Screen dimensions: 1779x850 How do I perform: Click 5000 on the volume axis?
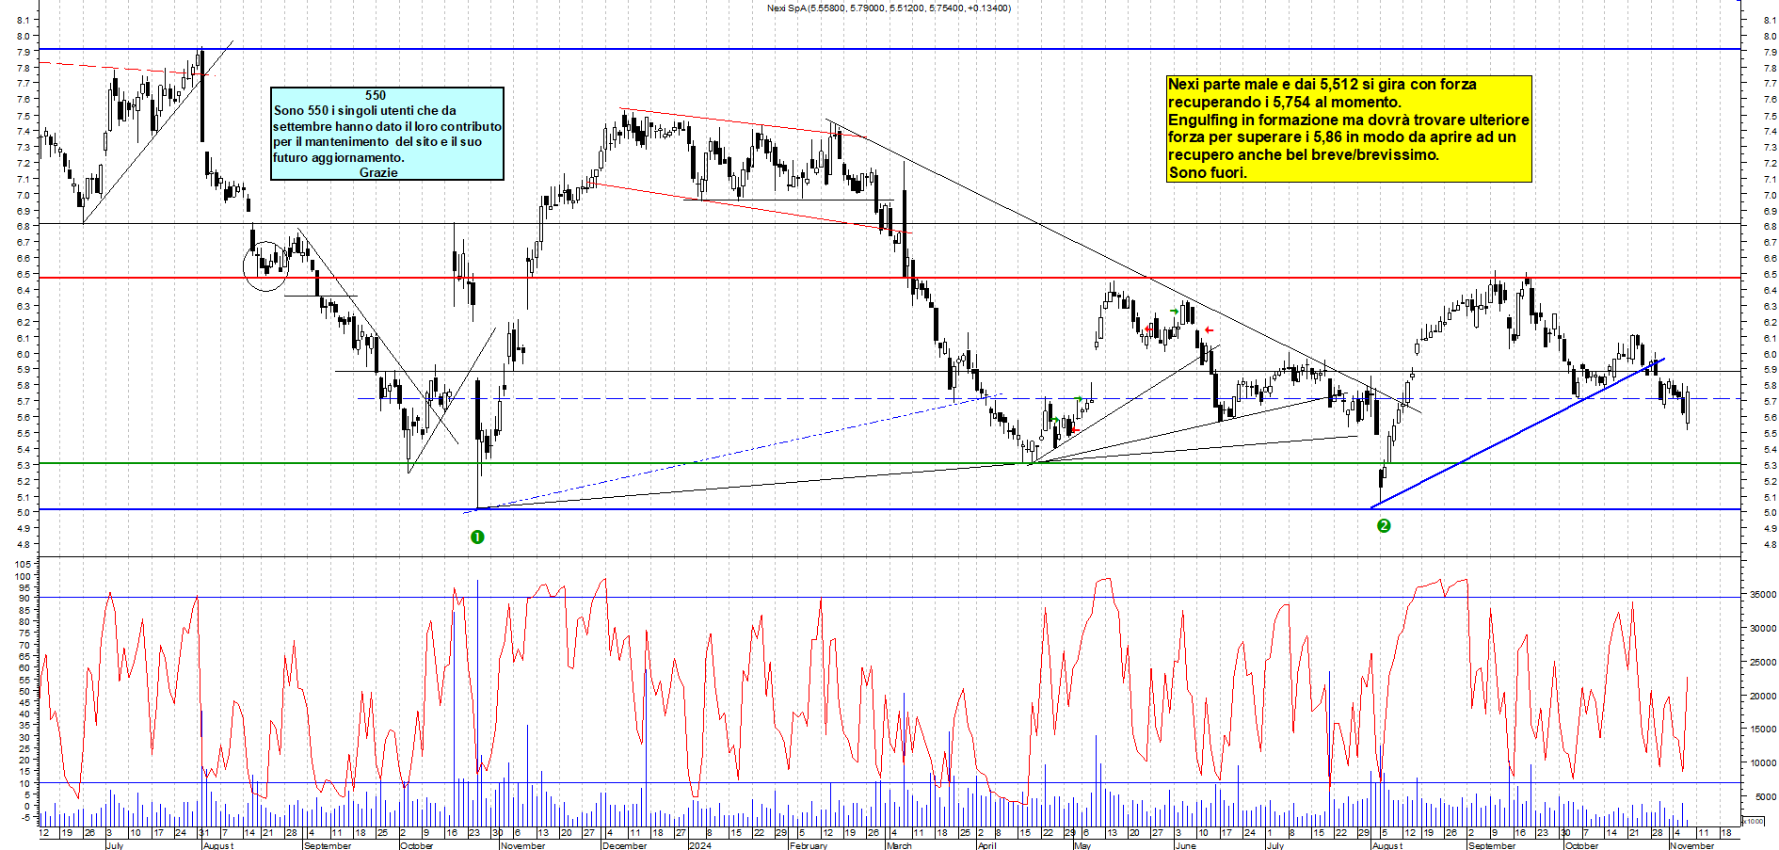[x=1765, y=796]
